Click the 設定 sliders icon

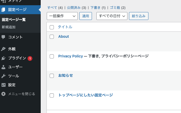coord(3,85)
